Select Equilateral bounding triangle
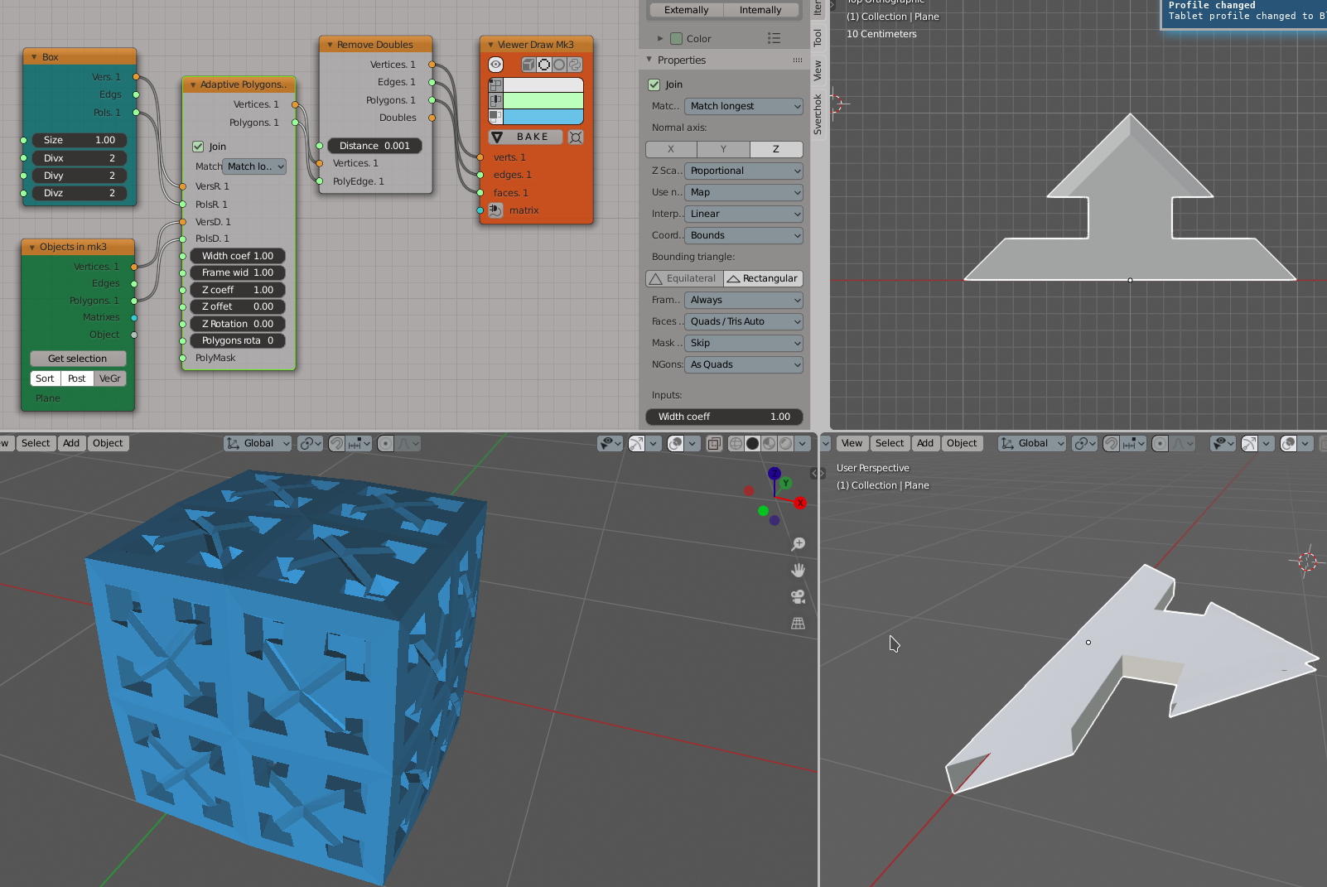Viewport: 1327px width, 887px height. click(684, 278)
